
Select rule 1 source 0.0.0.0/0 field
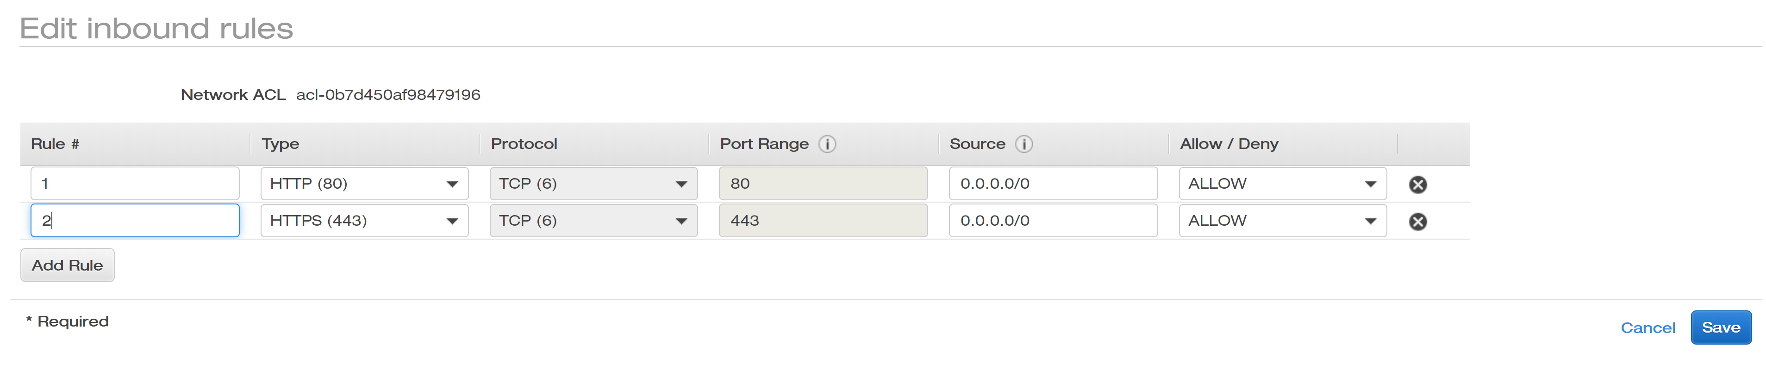pos(1052,184)
